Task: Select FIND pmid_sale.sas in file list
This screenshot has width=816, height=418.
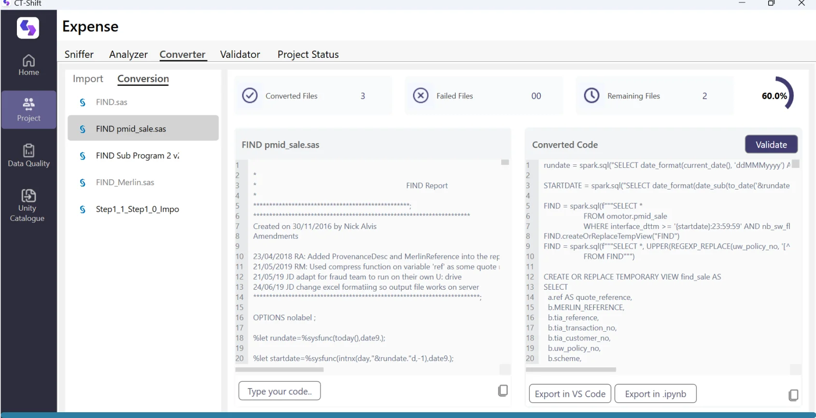Action: [143, 128]
